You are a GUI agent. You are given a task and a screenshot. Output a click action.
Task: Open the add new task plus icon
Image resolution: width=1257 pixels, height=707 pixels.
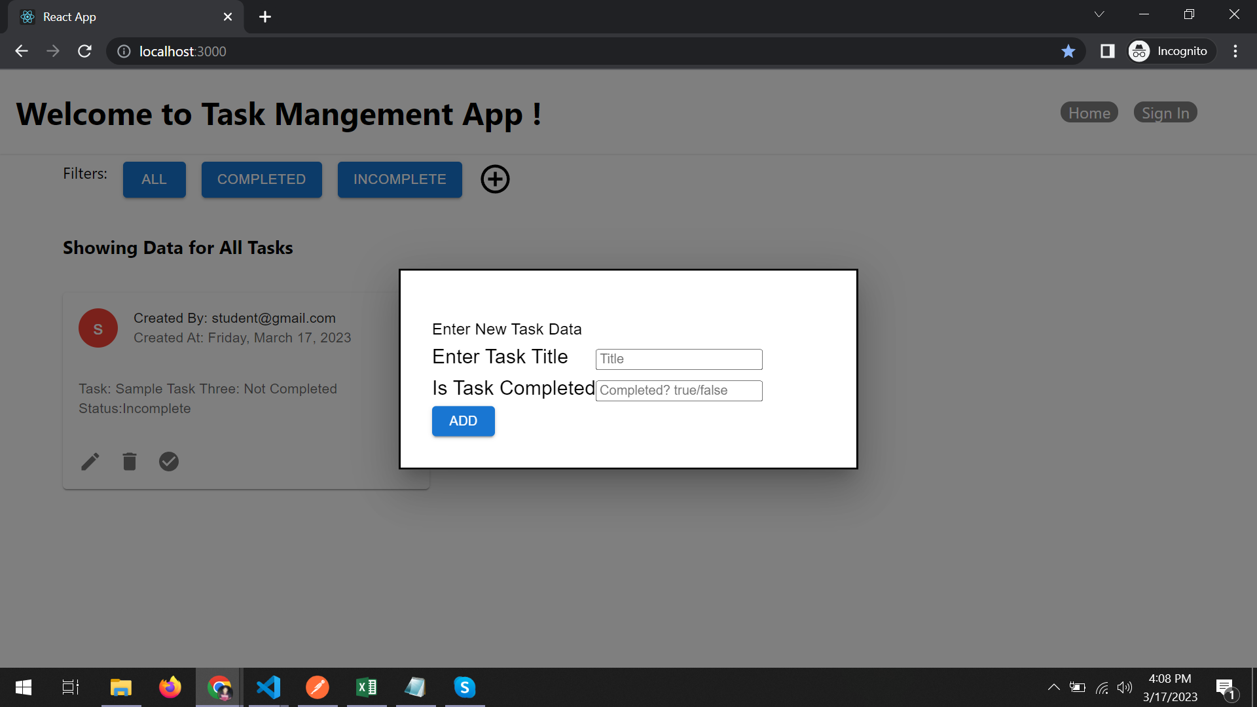(494, 179)
